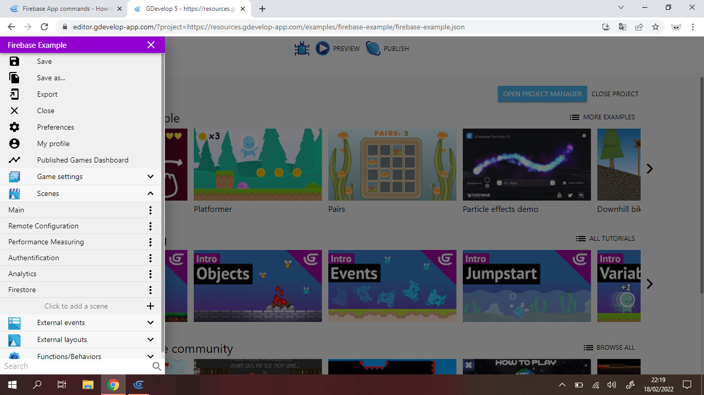Open the Pairs example thumbnail
The image size is (704, 395).
coord(392,165)
